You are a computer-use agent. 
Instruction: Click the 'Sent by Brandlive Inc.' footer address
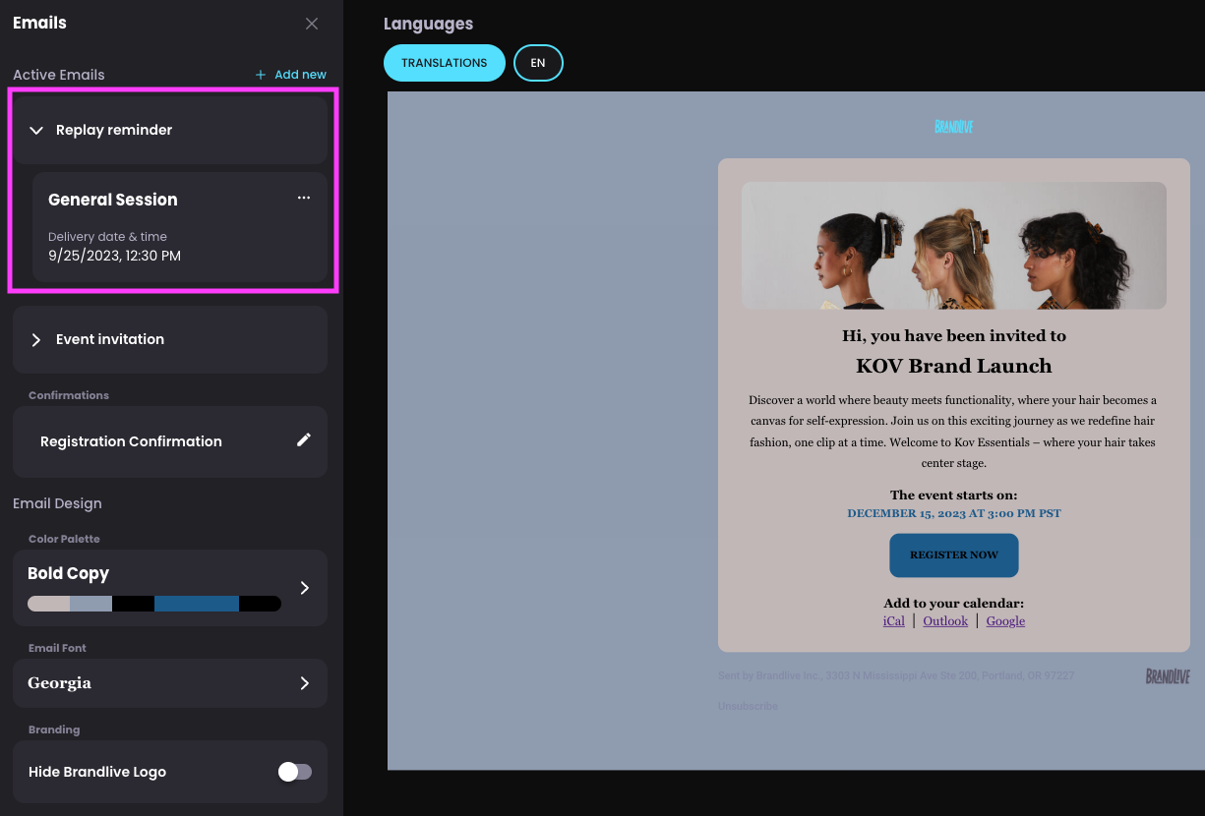tap(896, 676)
